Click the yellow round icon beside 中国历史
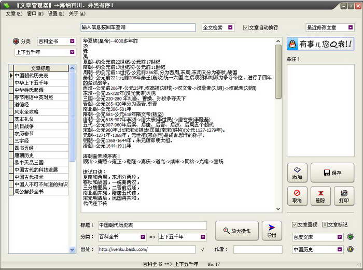This screenshot has width=363, height=270. click(x=350, y=250)
